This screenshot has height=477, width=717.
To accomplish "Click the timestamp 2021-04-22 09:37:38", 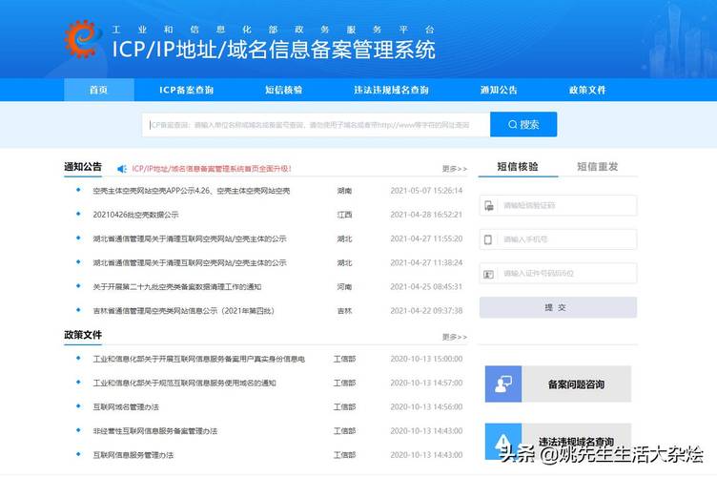I will (426, 311).
